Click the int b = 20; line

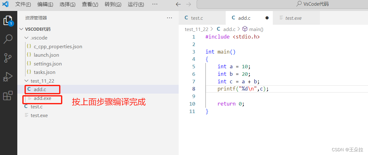(x=234, y=74)
